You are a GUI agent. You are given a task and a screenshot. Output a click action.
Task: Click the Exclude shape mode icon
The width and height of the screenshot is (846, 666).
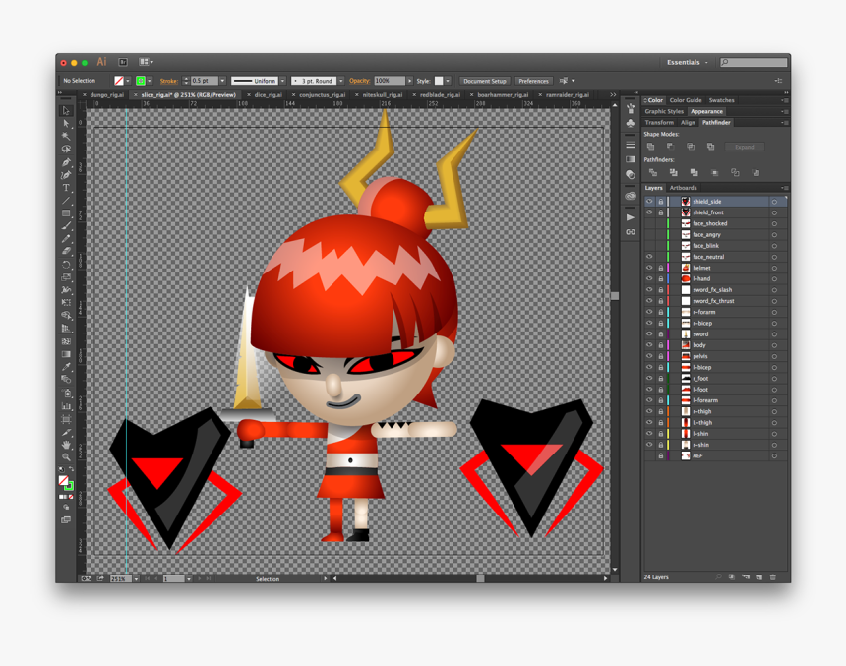coord(710,147)
